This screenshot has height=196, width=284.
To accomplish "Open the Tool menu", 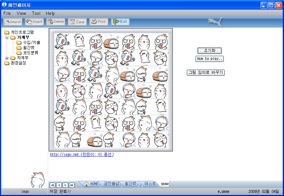I will pos(36,13).
